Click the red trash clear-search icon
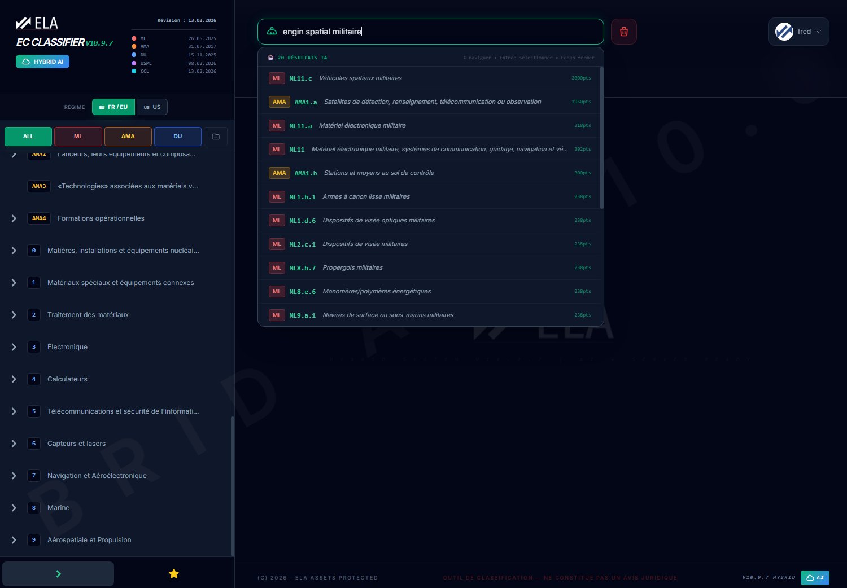This screenshot has height=588, width=847. click(x=624, y=32)
